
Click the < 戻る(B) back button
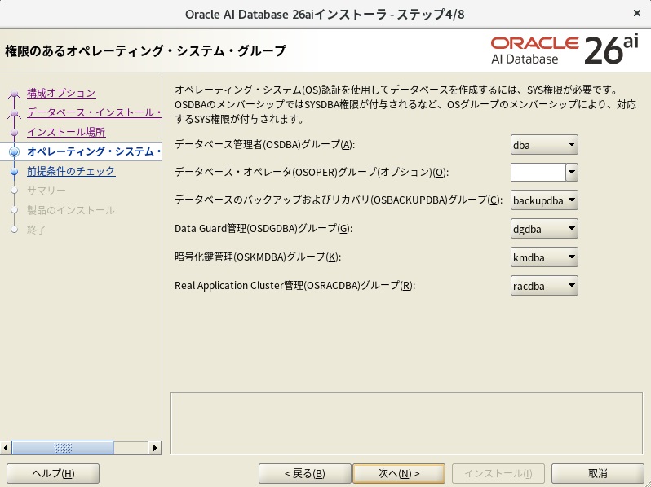click(x=305, y=473)
